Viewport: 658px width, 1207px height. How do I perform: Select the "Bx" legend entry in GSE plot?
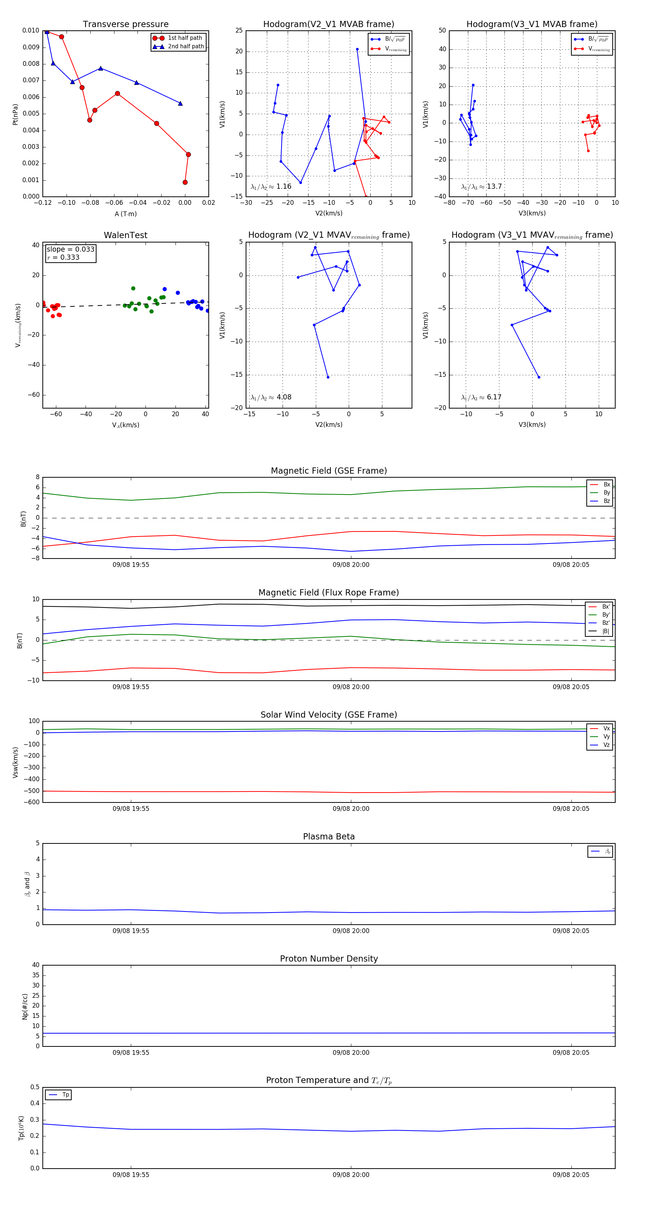[600, 485]
